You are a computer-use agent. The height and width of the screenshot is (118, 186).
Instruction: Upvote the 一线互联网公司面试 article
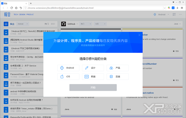tap(6, 84)
